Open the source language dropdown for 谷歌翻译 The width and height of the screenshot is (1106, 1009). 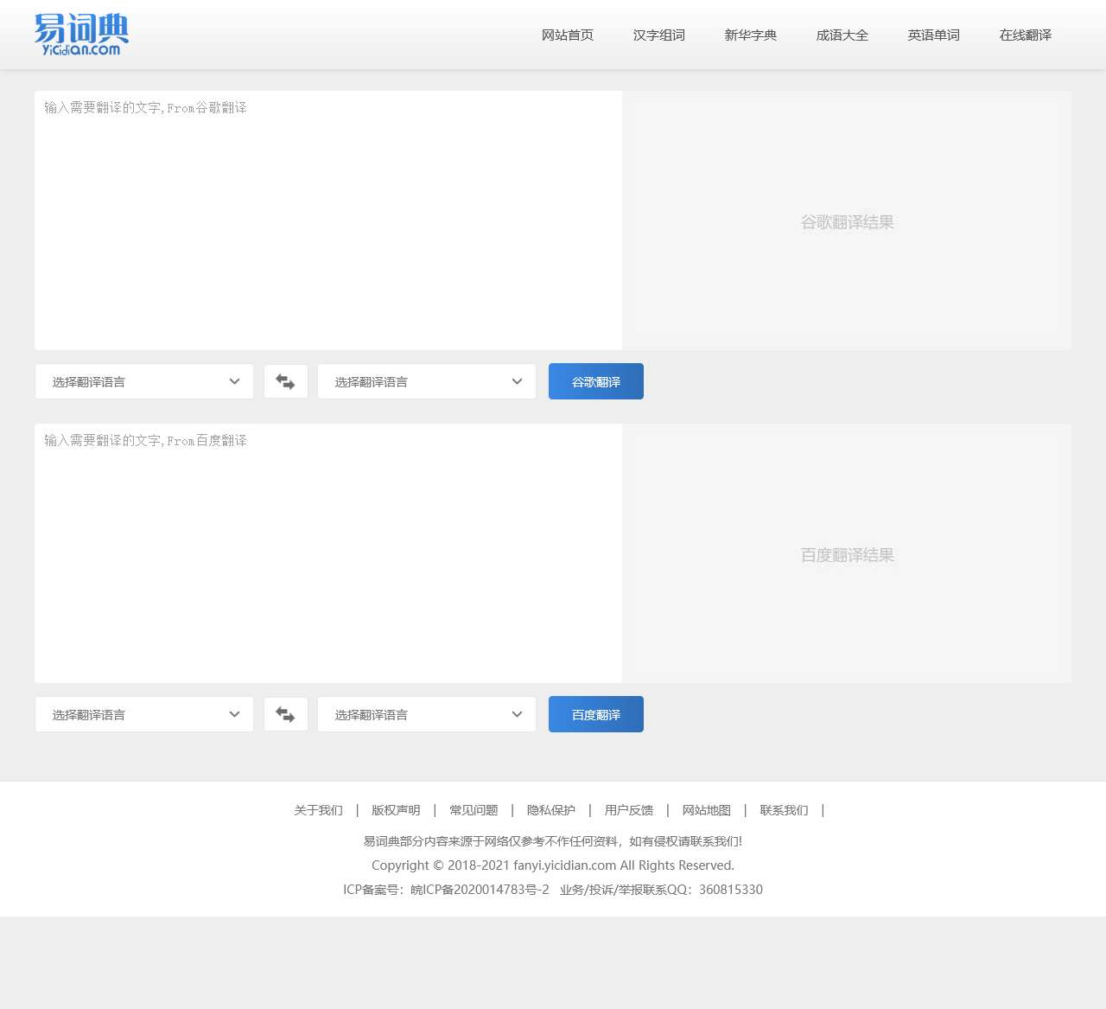coord(143,381)
